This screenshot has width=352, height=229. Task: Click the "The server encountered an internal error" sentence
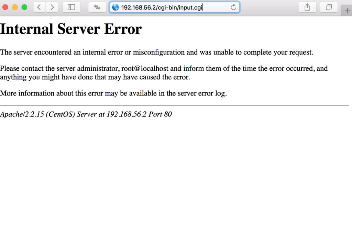[x=157, y=52]
